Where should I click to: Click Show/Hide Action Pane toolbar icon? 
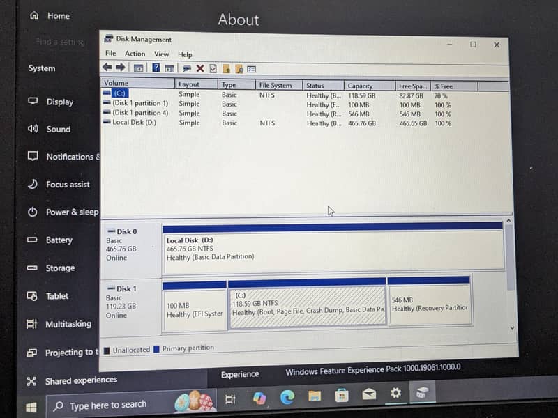click(x=169, y=68)
